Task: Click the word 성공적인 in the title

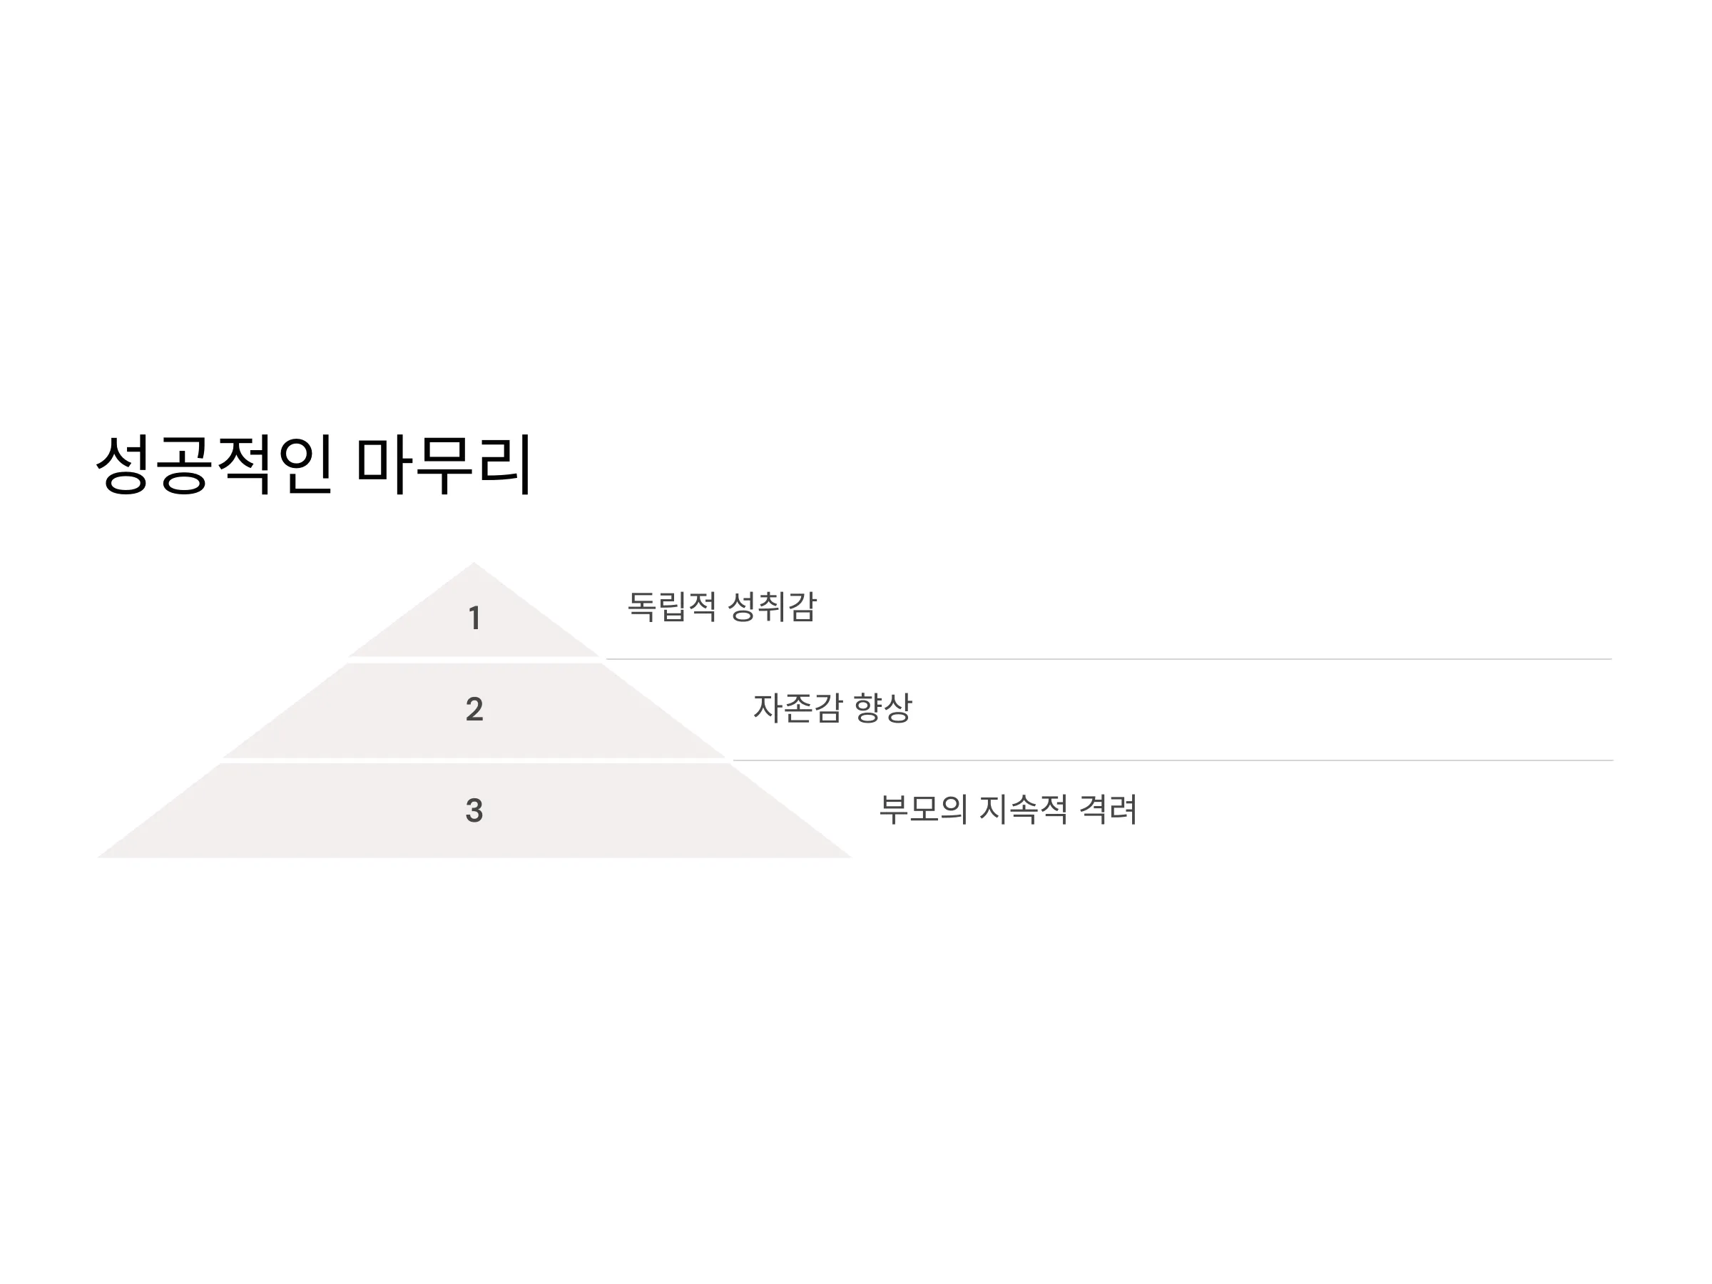Action: (215, 464)
